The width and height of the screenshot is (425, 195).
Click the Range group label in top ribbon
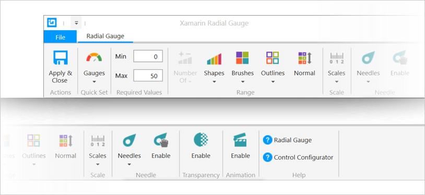[245, 93]
